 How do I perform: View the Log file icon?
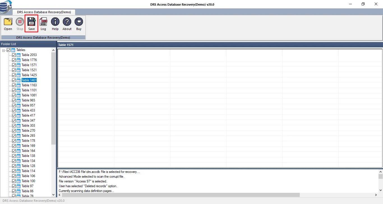(43, 22)
